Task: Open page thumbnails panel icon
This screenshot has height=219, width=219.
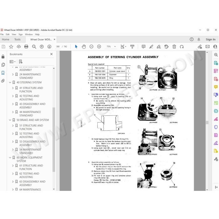Action: [3, 65]
